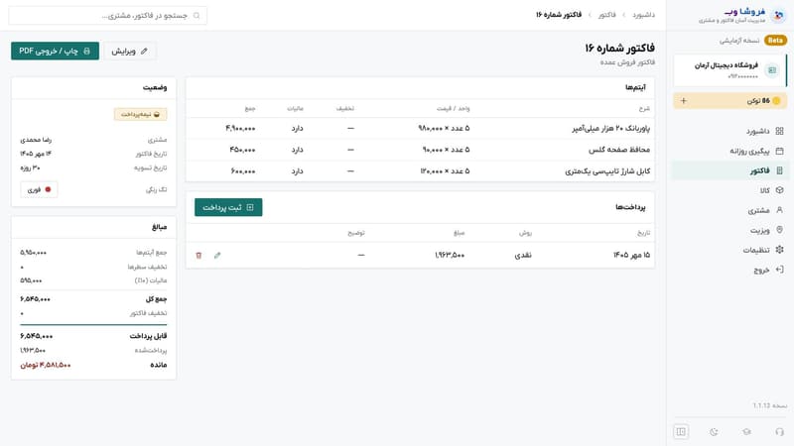Click the ۵ عدد × ۹۸۰,۰۰۰ unit price cell

[444, 129]
